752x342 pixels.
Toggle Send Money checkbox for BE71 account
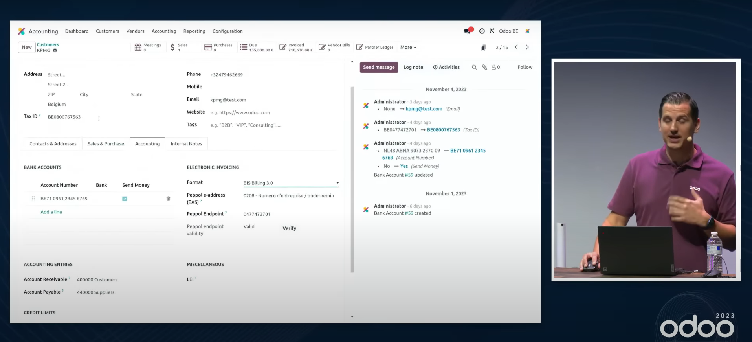[x=125, y=199]
